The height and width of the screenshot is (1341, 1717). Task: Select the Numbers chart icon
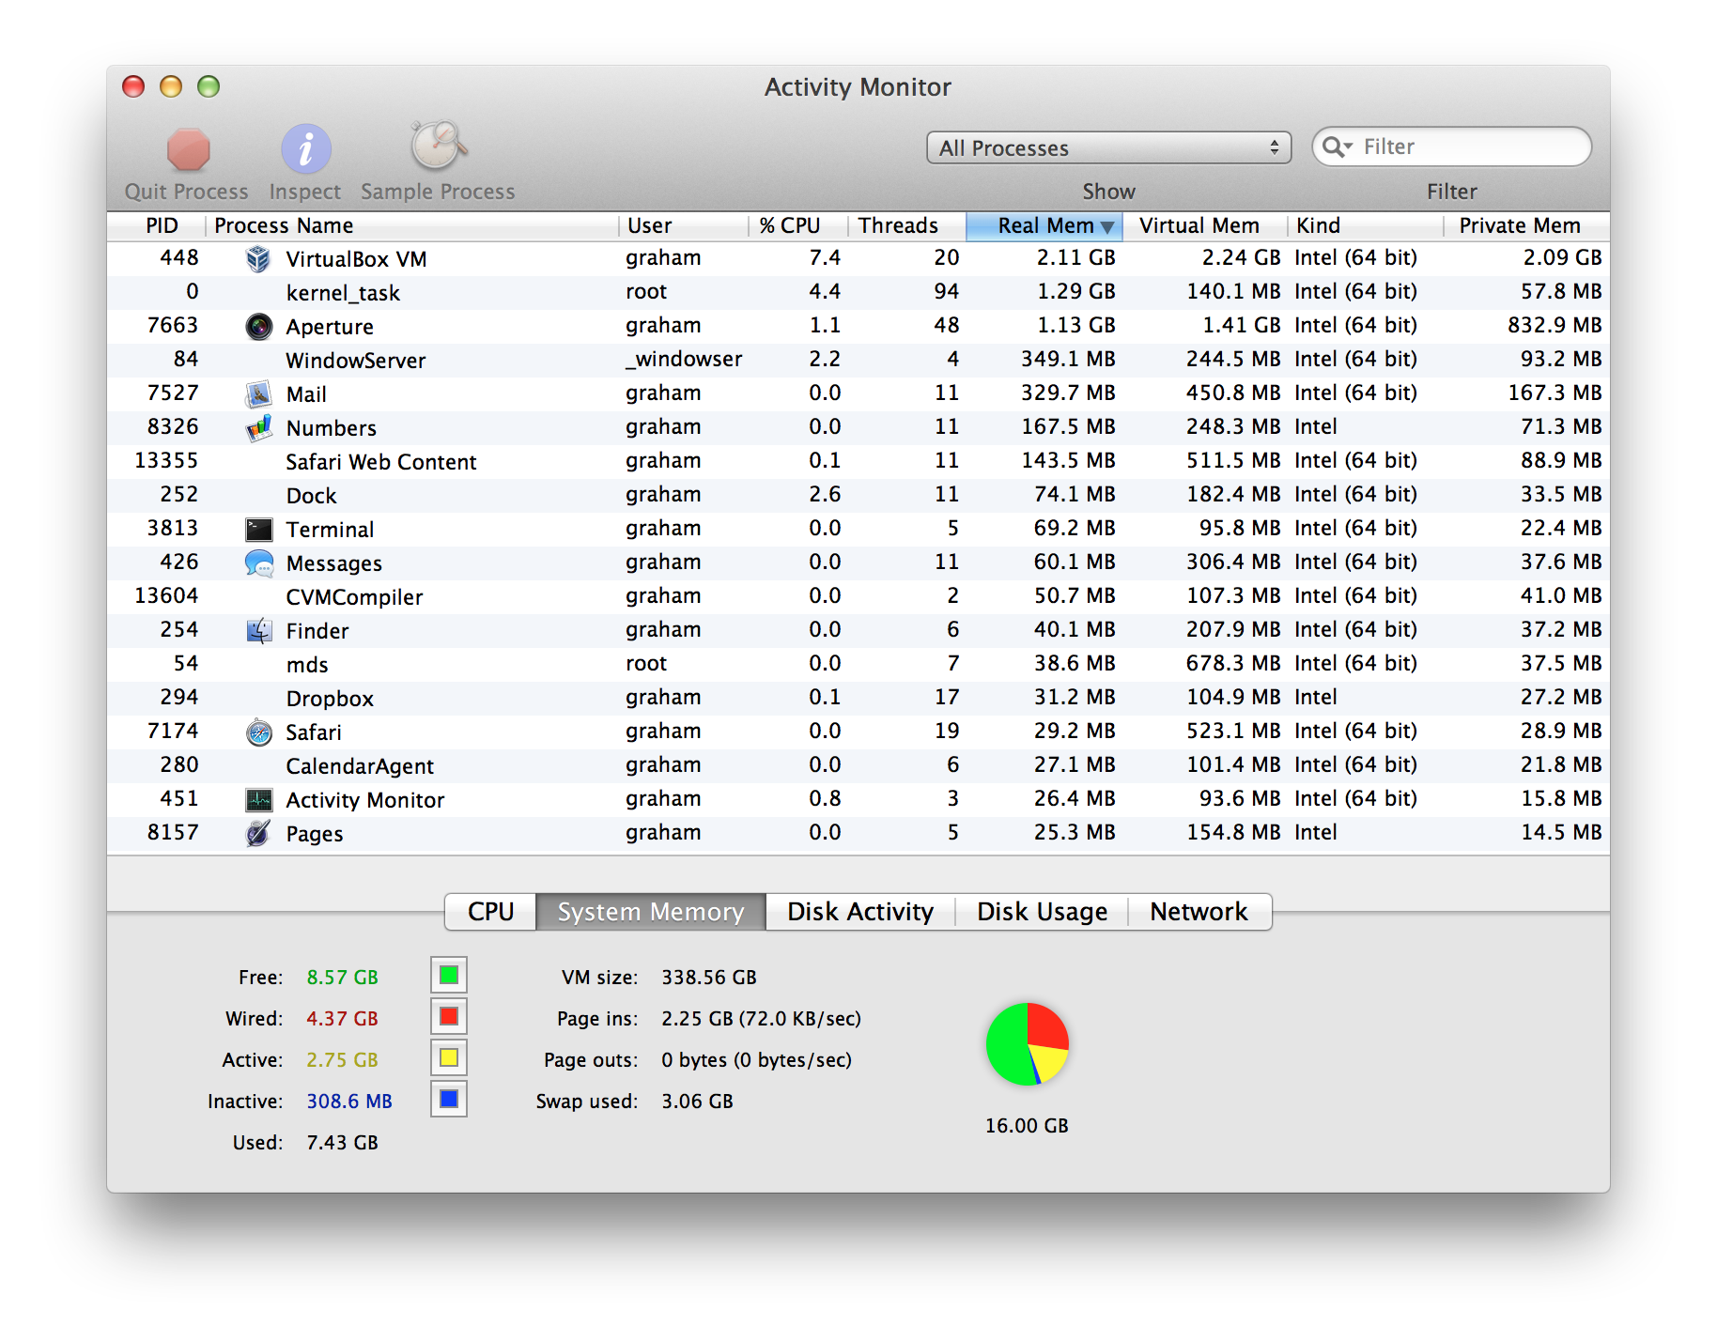pyautogui.click(x=258, y=427)
